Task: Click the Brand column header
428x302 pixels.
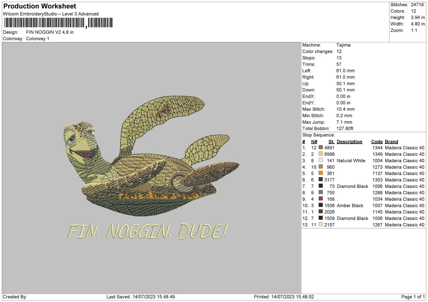Action: click(391, 141)
